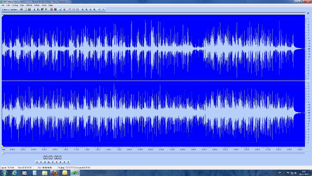Click the Delete X icon
This screenshot has width=312, height=176.
tap(46, 9)
